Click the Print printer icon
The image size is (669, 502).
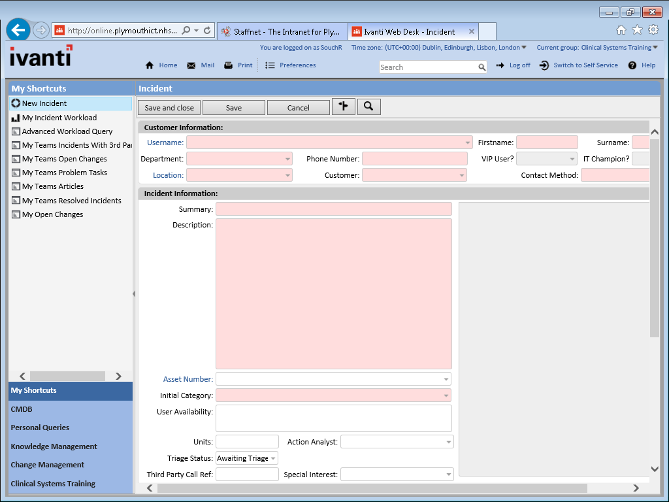(228, 65)
